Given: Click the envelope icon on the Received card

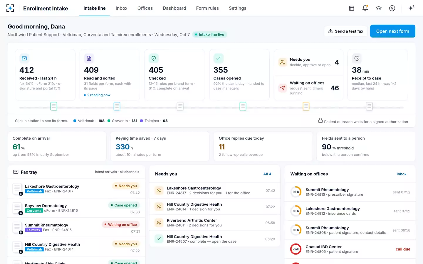Looking at the screenshot, I should pyautogui.click(x=24, y=58).
